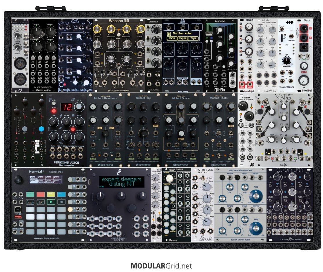Select the blue seq pad on Hermod+
The image size is (323, 272).
coord(61,194)
